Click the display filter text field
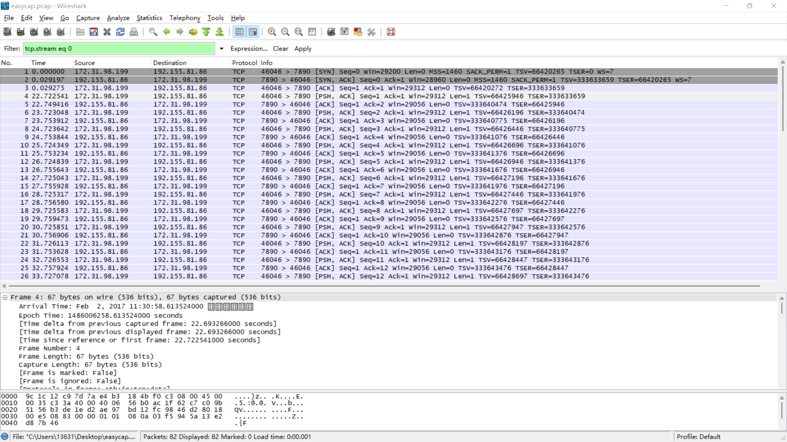Image resolution: width=787 pixels, height=442 pixels. pos(119,49)
